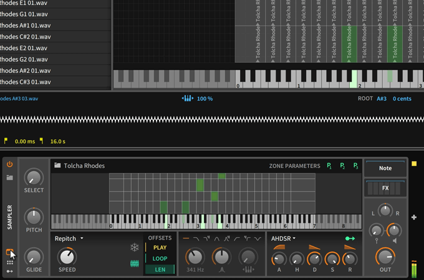Click the speaker icon under gain knob

click(x=395, y=241)
